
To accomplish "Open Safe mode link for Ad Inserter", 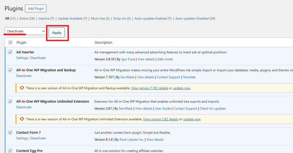I will point(165,59).
